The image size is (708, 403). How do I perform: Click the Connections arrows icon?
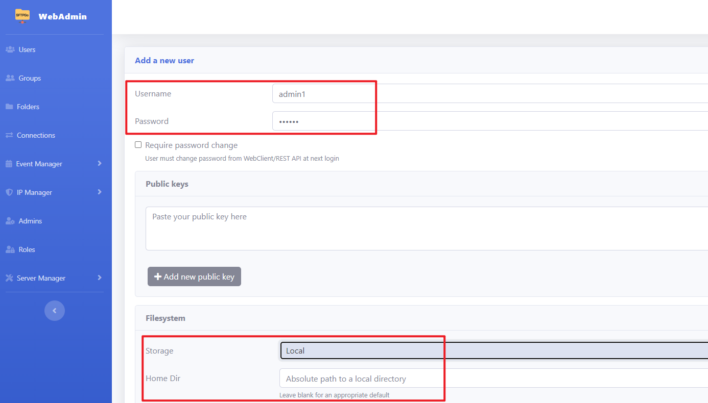coord(9,135)
